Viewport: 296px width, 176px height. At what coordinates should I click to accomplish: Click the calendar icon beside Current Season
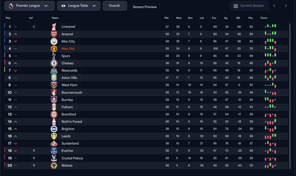[236, 6]
